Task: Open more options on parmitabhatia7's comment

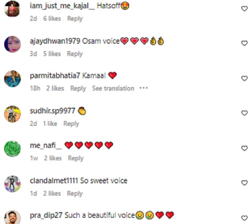Action: [x=143, y=88]
